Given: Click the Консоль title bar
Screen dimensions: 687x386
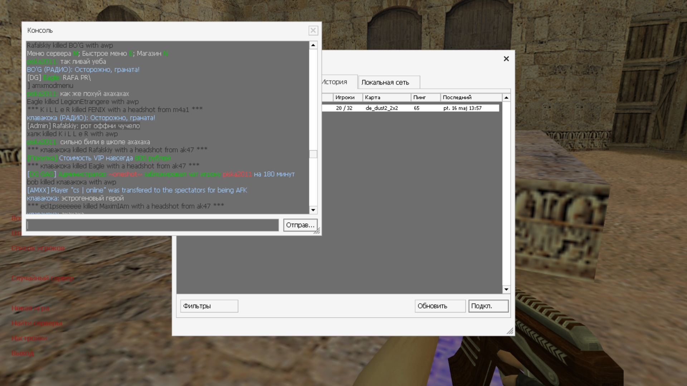Looking at the screenshot, I should (165, 30).
